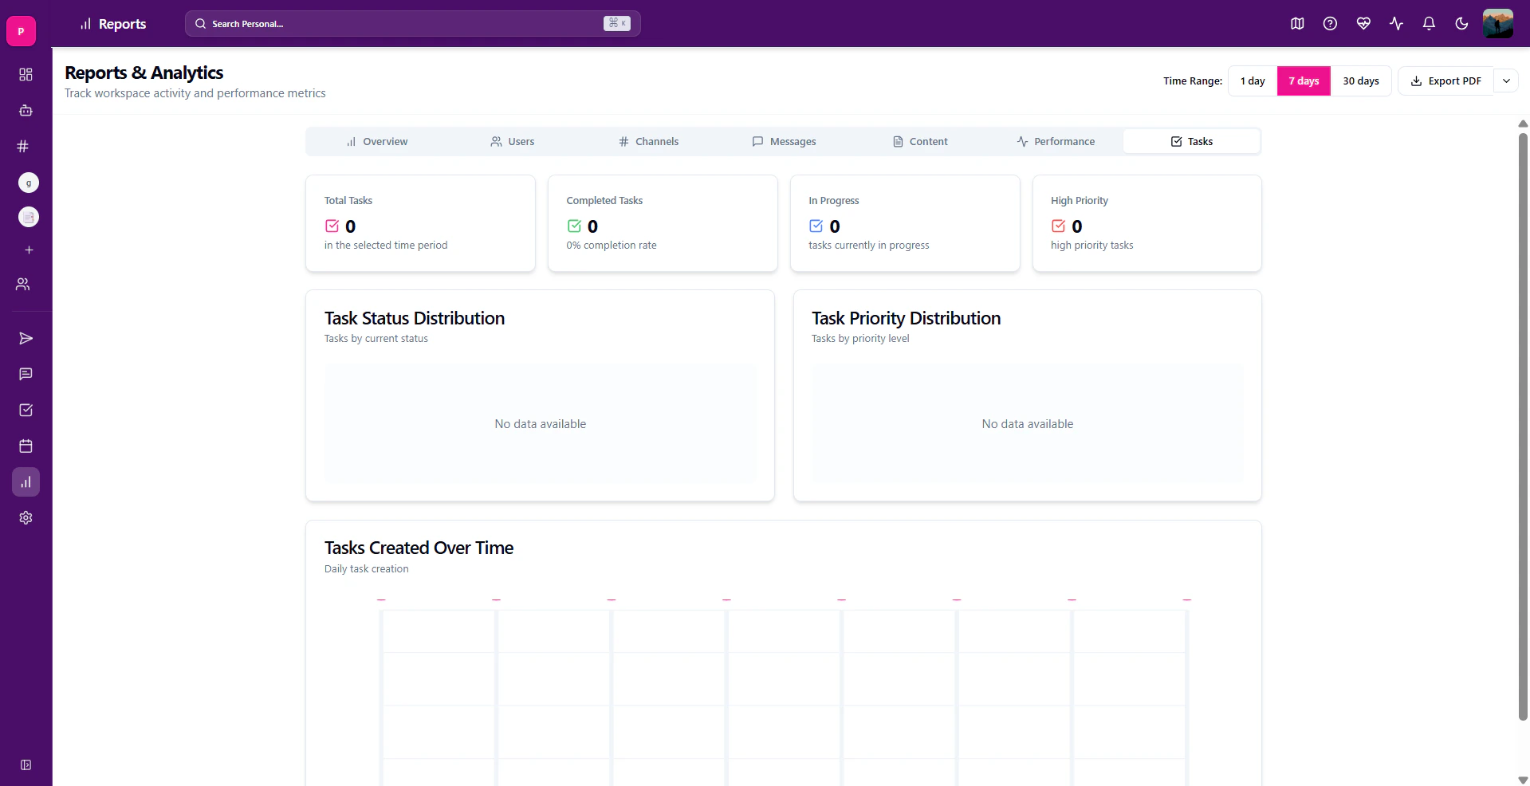Click the 'Reports & Analytics' page title

click(144, 73)
